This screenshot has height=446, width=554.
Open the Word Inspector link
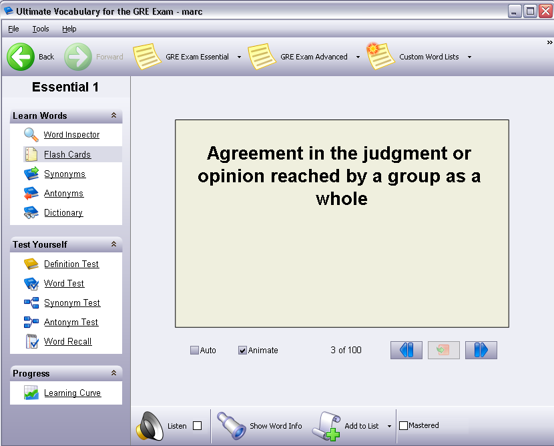(71, 135)
